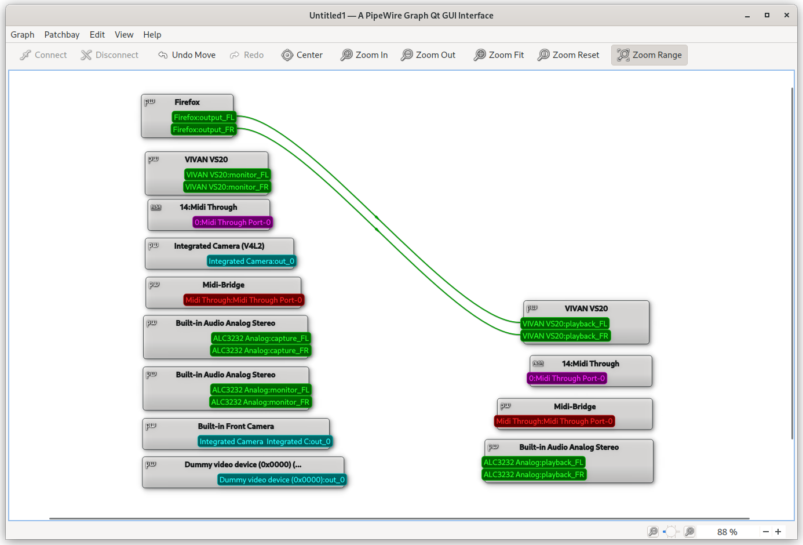The height and width of the screenshot is (545, 803).
Task: Click the PipeWire icon on Firefox node
Action: (x=149, y=101)
